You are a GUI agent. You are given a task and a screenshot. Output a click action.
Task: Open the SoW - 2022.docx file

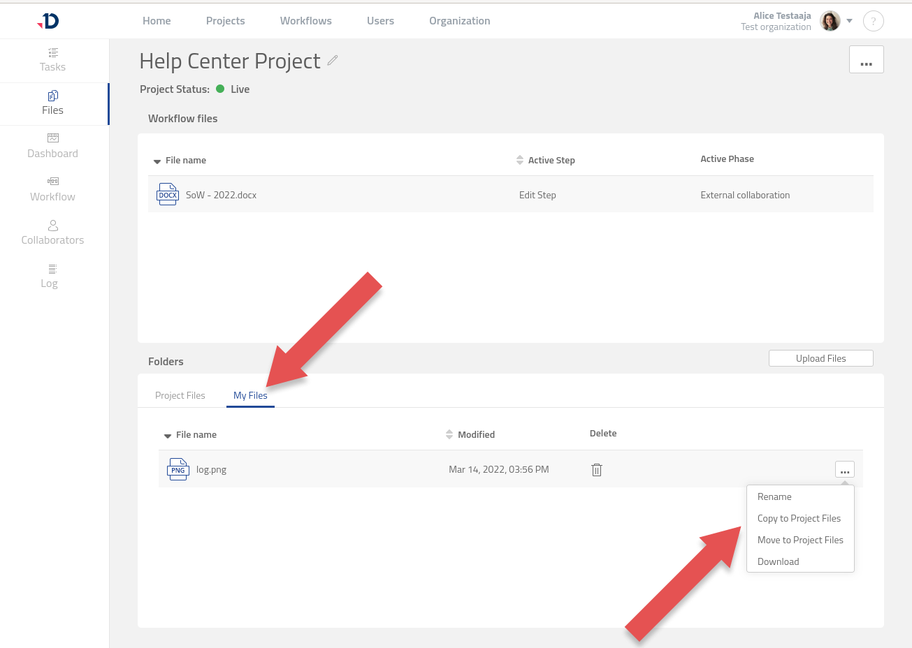pyautogui.click(x=221, y=195)
